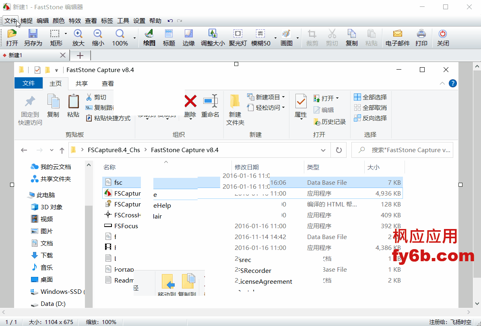The image size is (481, 326).
Task: Redo action arrow beside undo
Action: click(x=180, y=21)
